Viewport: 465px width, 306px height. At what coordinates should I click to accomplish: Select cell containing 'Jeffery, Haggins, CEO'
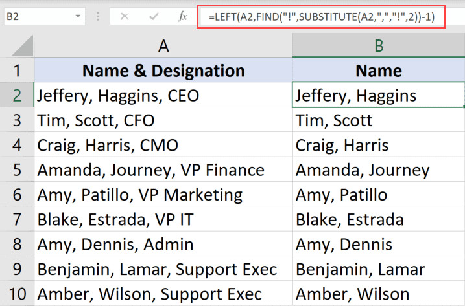[x=163, y=96]
